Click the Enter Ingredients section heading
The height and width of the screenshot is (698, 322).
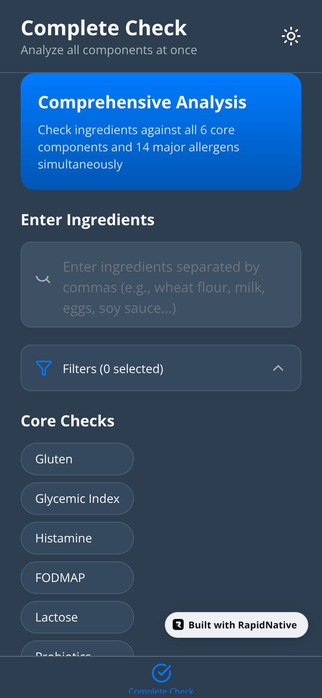pyautogui.click(x=88, y=220)
